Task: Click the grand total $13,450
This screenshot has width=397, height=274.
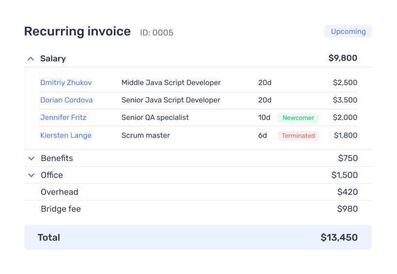Action: (339, 238)
